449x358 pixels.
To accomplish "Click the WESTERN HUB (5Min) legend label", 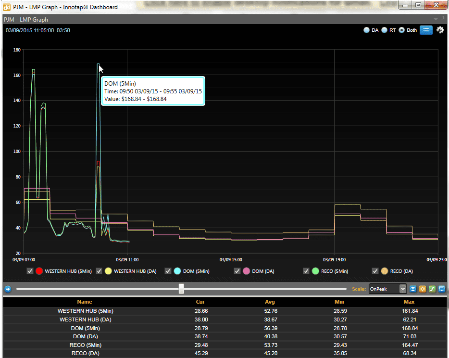I will point(68,271).
